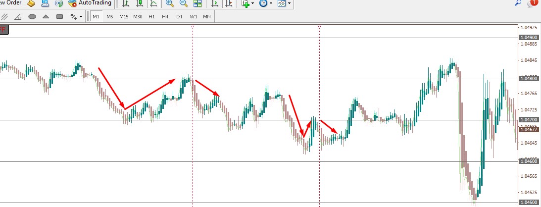Switch to the M1 timeframe
This screenshot has height=207, width=541.
click(x=96, y=16)
